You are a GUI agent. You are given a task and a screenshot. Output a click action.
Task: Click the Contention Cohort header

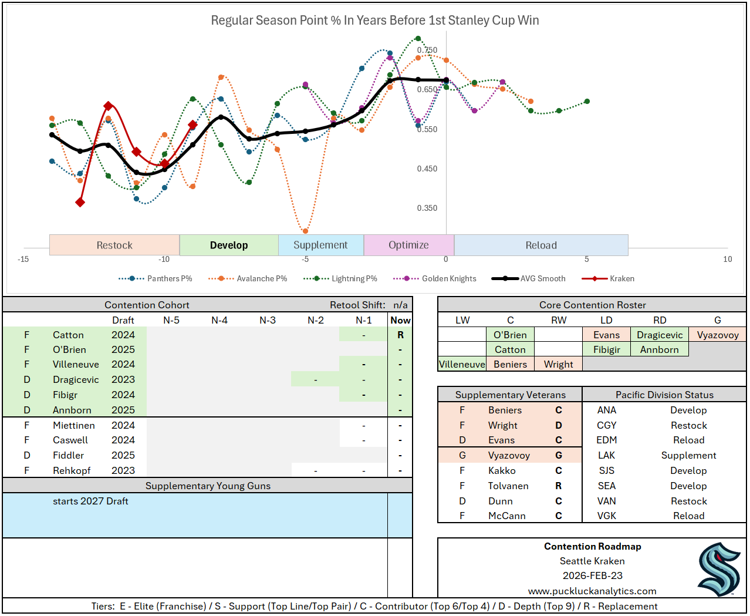(147, 305)
